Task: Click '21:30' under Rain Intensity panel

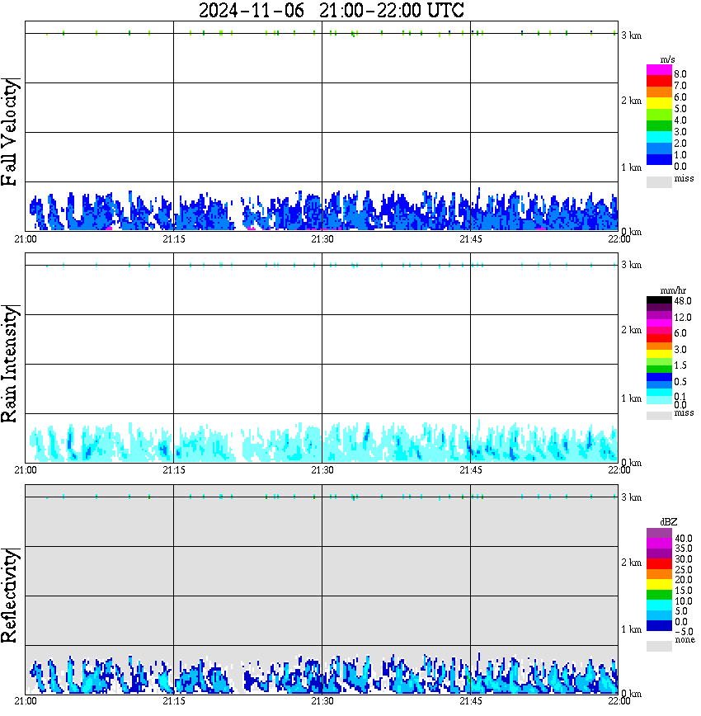Action: pyautogui.click(x=322, y=470)
